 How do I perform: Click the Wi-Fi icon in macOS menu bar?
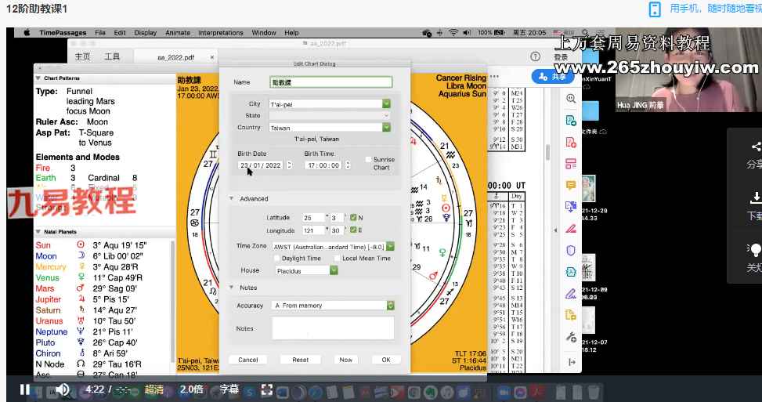pyautogui.click(x=453, y=33)
